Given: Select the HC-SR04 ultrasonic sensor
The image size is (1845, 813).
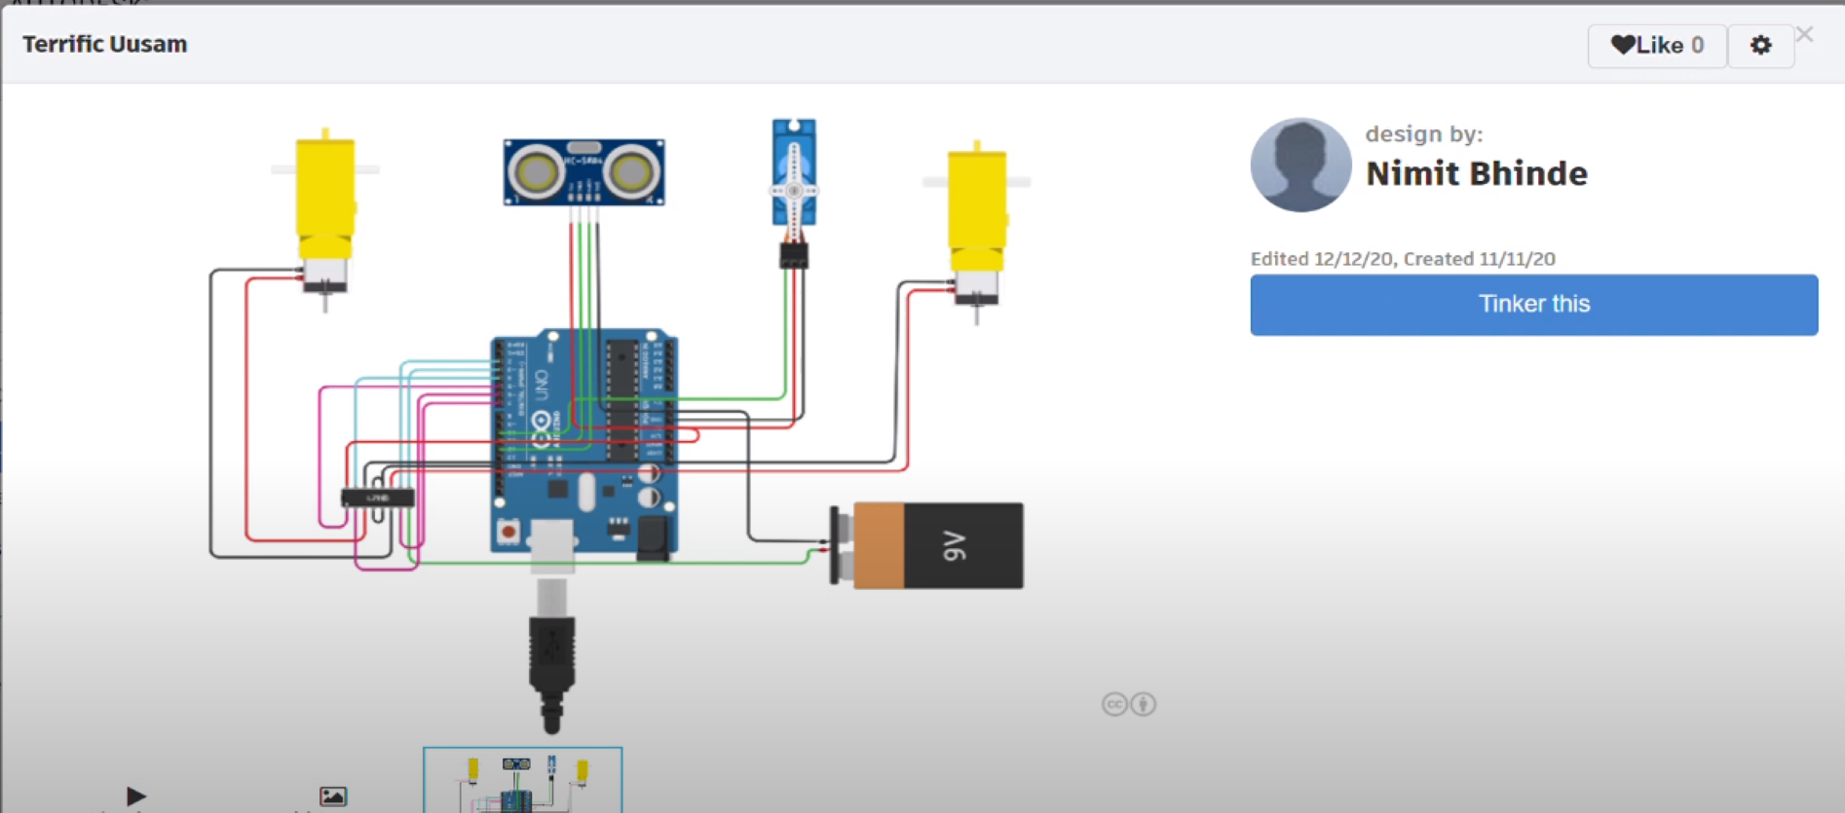Looking at the screenshot, I should (x=584, y=172).
